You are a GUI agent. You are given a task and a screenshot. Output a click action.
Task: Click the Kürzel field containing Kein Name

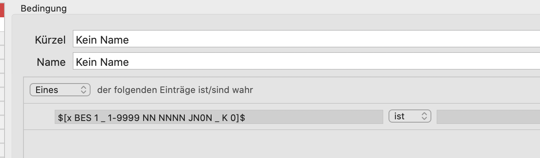(306, 39)
